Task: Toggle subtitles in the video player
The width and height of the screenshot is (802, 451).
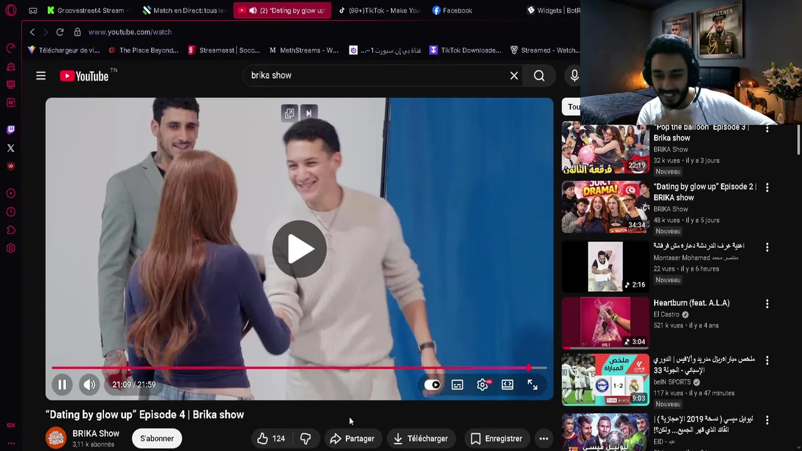Action: pos(457,385)
